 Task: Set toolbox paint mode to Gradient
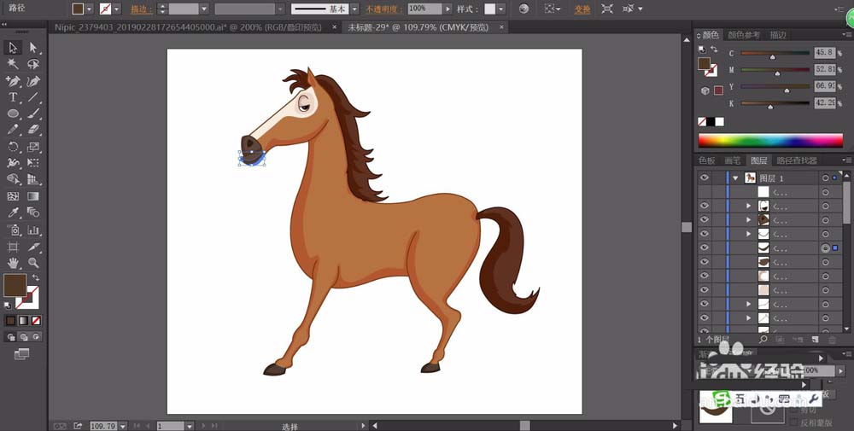pyautogui.click(x=23, y=321)
